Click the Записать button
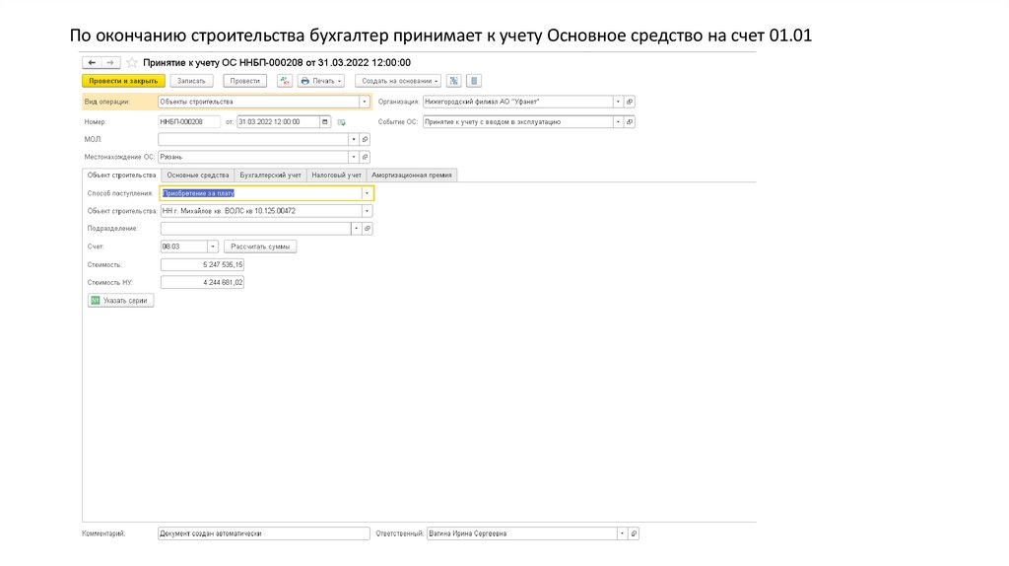The height and width of the screenshot is (566, 1009). 191,81
